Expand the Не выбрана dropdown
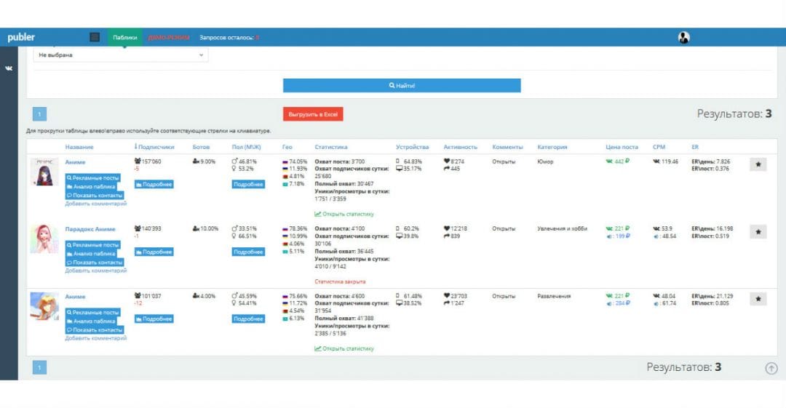786x408 pixels. 121,55
